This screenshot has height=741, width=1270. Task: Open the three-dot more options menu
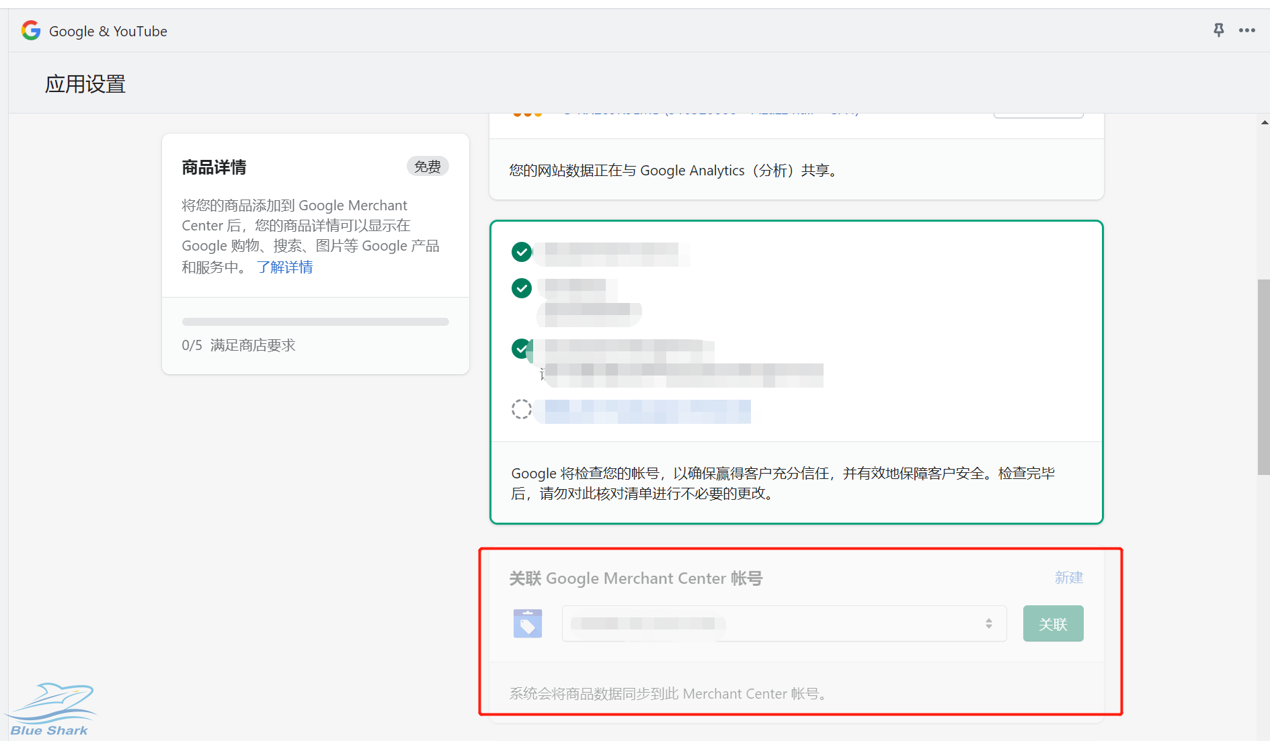point(1247,30)
